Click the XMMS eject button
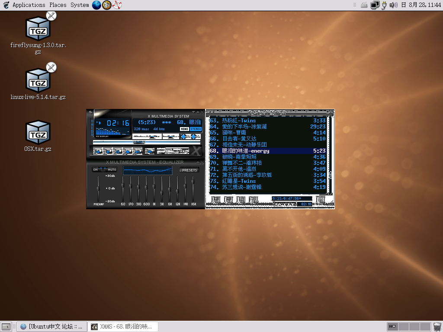The height and width of the screenshot is (332, 443). (x=149, y=151)
